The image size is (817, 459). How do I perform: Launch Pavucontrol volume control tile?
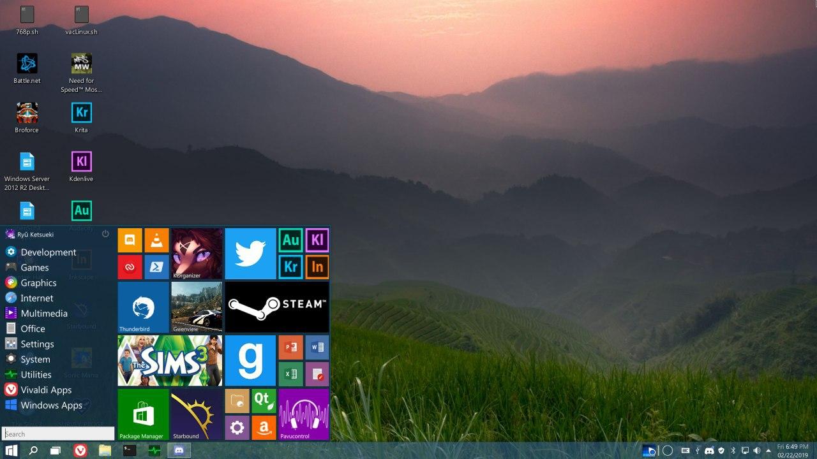coord(303,414)
